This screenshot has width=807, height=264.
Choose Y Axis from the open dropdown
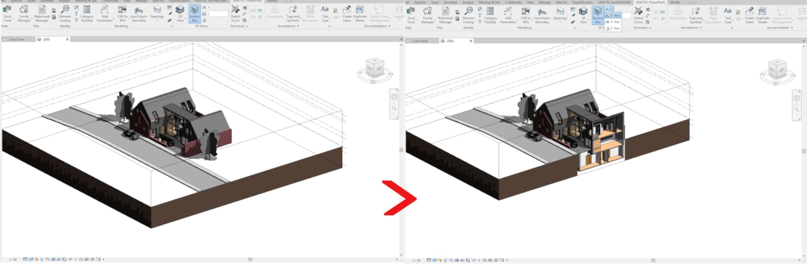613,22
